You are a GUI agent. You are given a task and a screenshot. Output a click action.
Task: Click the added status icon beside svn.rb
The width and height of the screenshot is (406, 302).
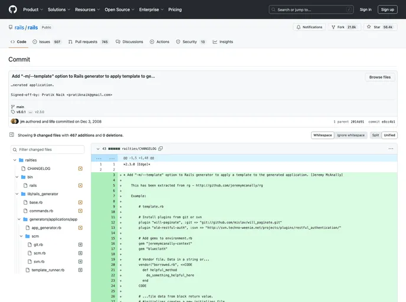click(80, 261)
